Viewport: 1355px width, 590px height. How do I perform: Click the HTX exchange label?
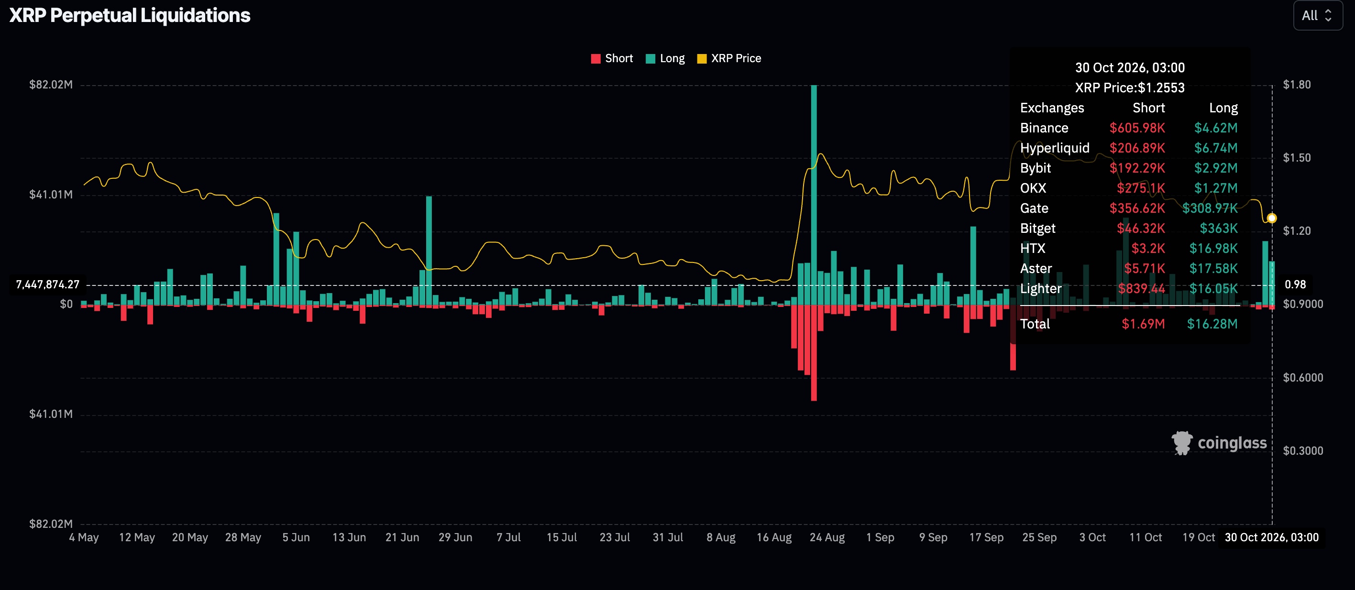click(x=1033, y=248)
